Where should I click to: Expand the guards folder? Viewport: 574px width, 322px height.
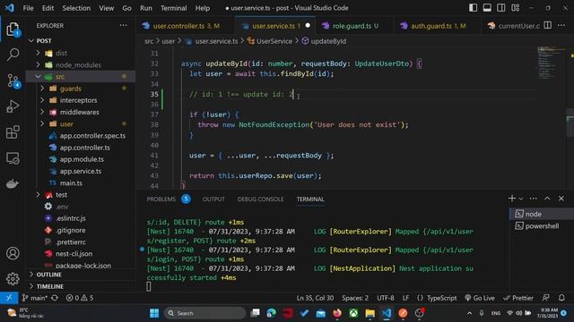(x=42, y=89)
